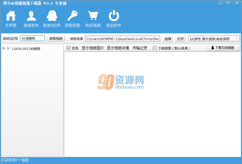Open the naming scheme dropdown 以(序号_照片名称)命名保存
Screen dimensions: 242x164
pos(214,39)
